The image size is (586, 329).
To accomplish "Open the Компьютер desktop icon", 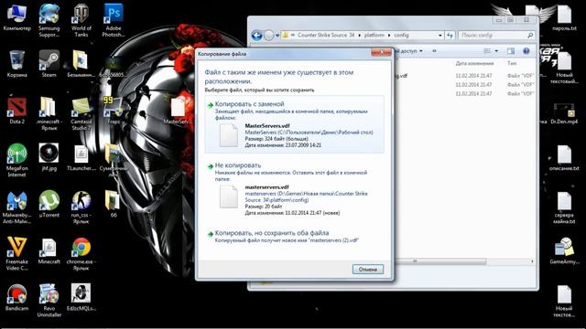I will click(16, 18).
